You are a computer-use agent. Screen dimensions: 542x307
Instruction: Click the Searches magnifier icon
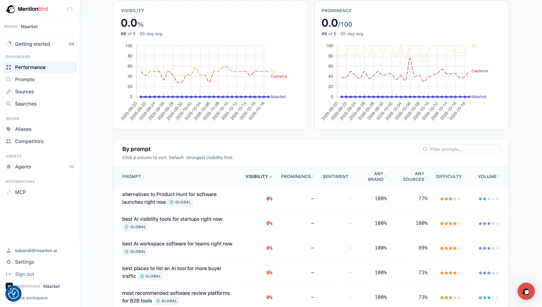click(9, 104)
